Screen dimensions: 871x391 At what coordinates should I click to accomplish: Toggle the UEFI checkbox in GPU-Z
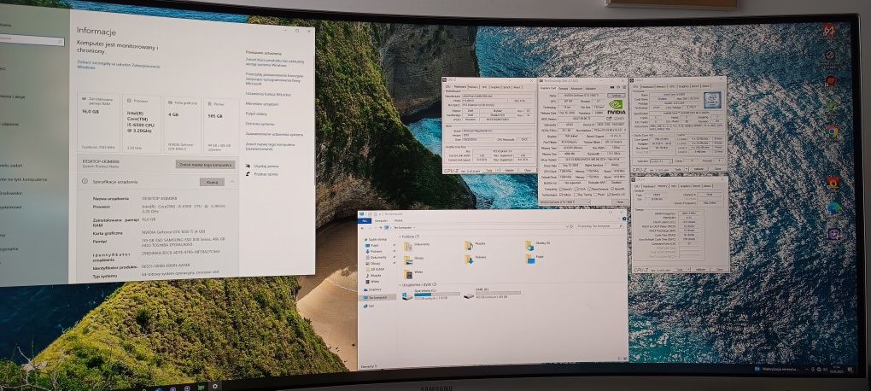coord(613,119)
